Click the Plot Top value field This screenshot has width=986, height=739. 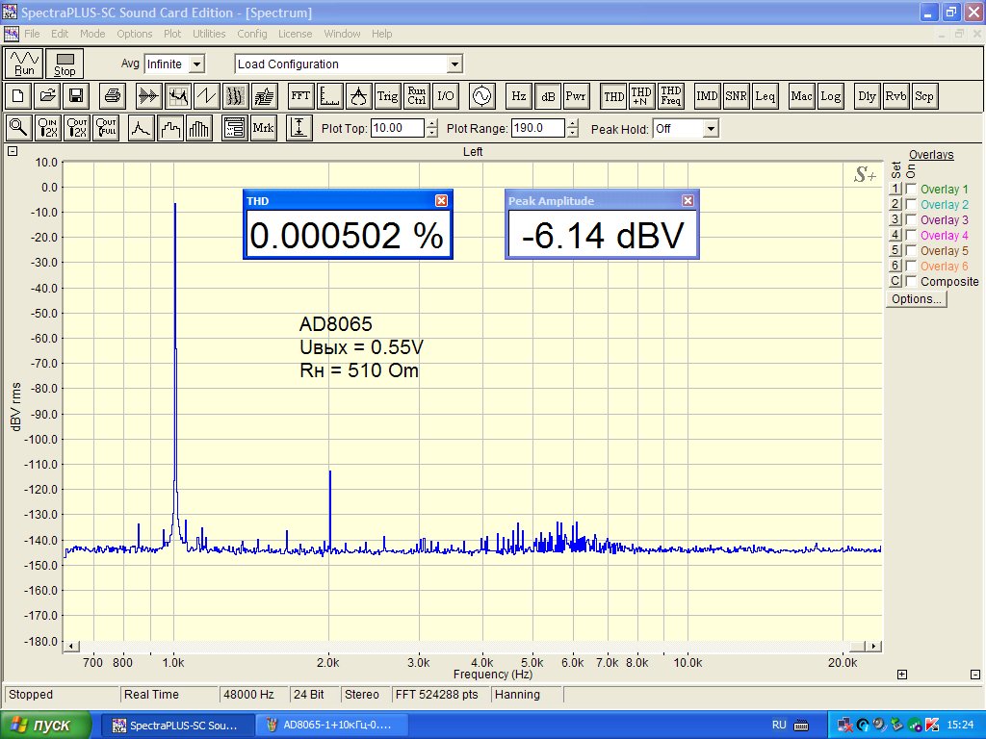[396, 128]
